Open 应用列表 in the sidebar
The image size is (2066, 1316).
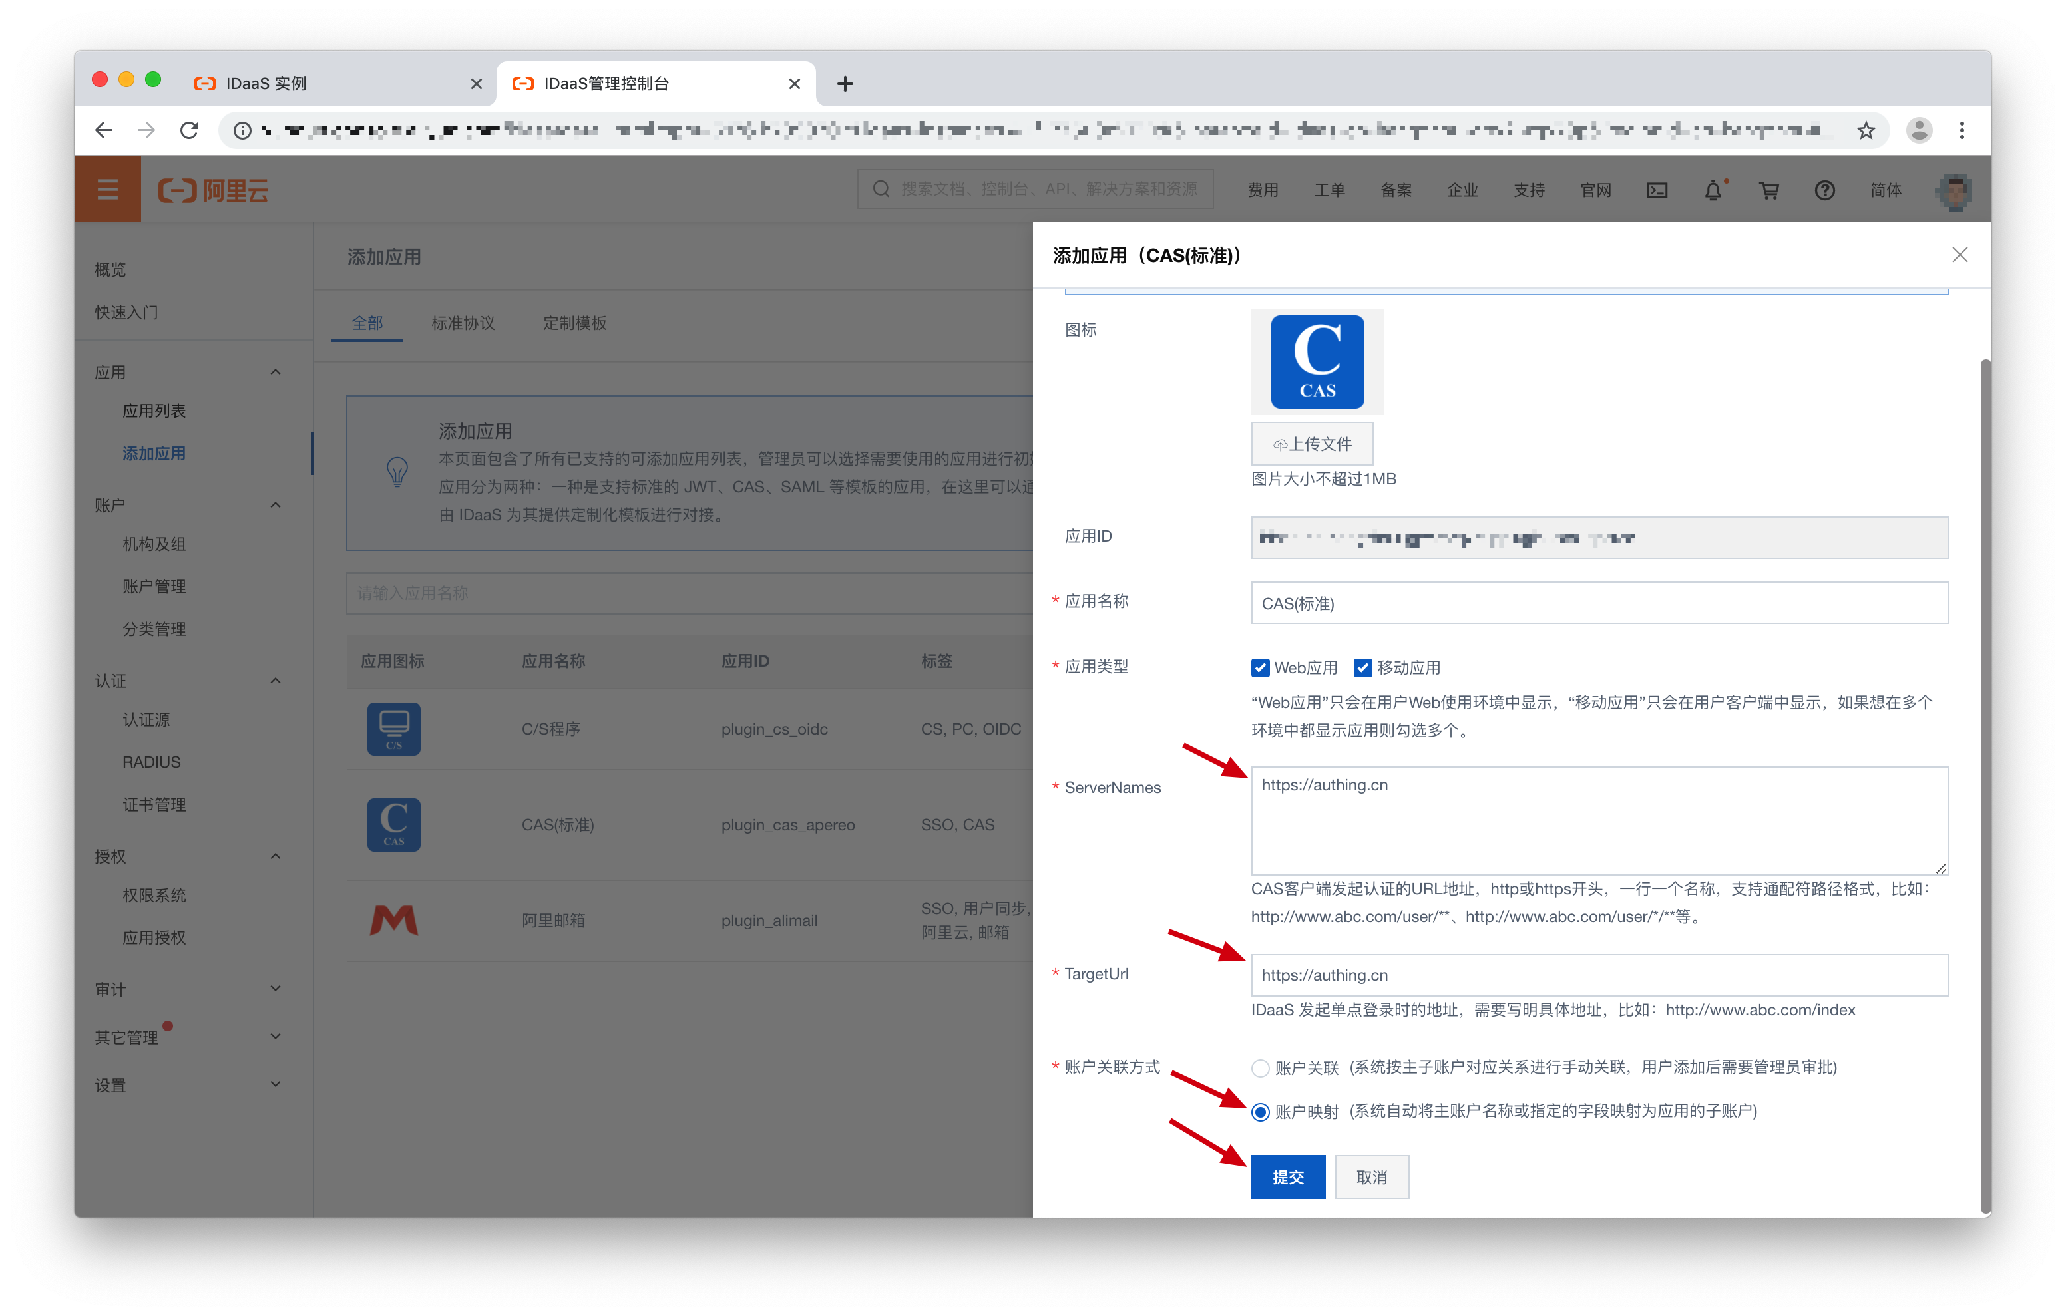154,410
